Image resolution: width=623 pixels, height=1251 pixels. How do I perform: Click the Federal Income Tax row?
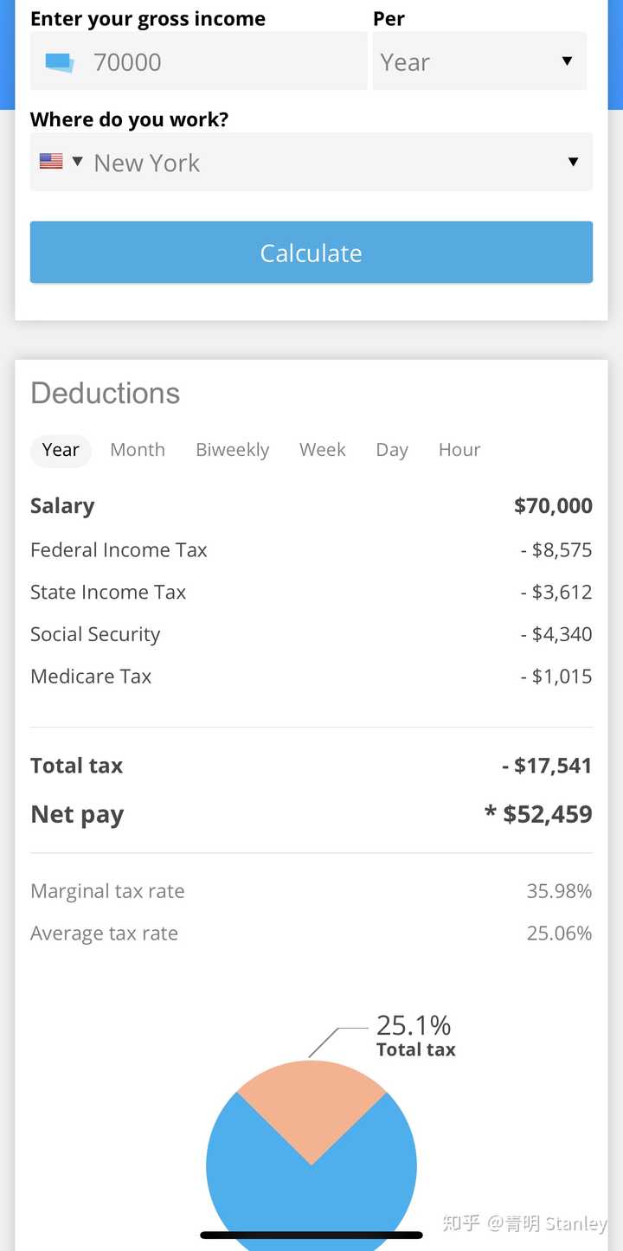(x=119, y=550)
